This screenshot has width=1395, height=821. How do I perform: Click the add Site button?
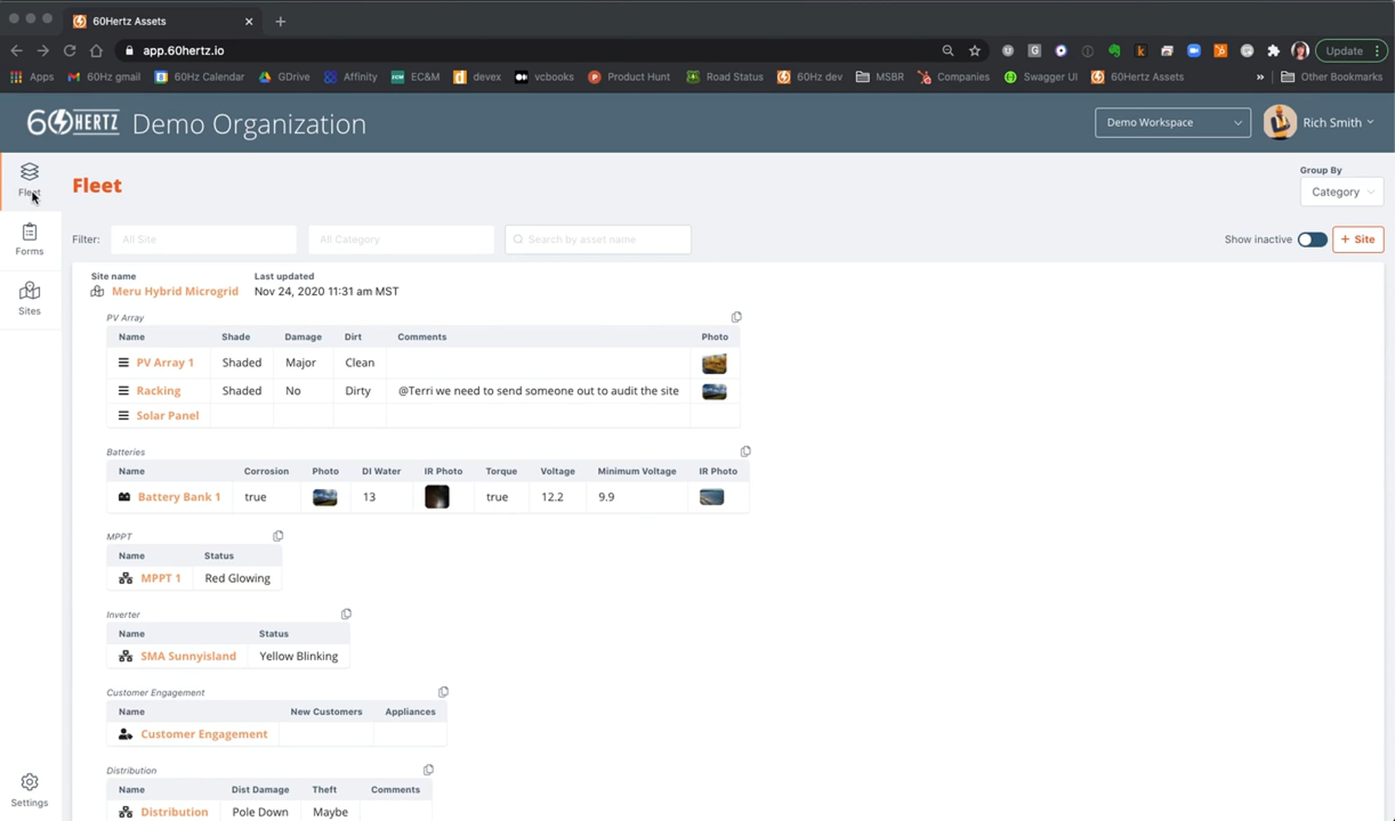pyautogui.click(x=1358, y=239)
